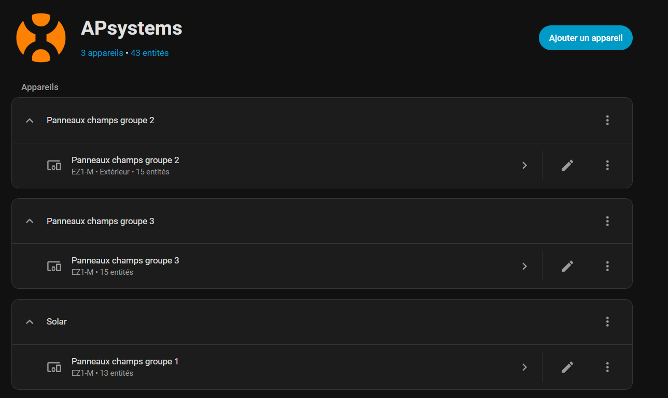Follow the 43 entités link

[x=149, y=53]
